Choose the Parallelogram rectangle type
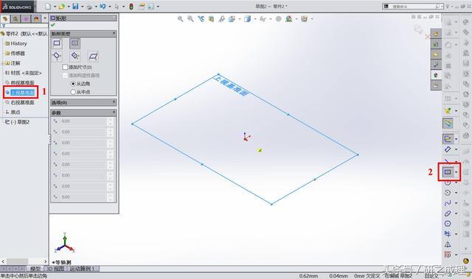Screen dimensions: 472x279 pos(94,56)
